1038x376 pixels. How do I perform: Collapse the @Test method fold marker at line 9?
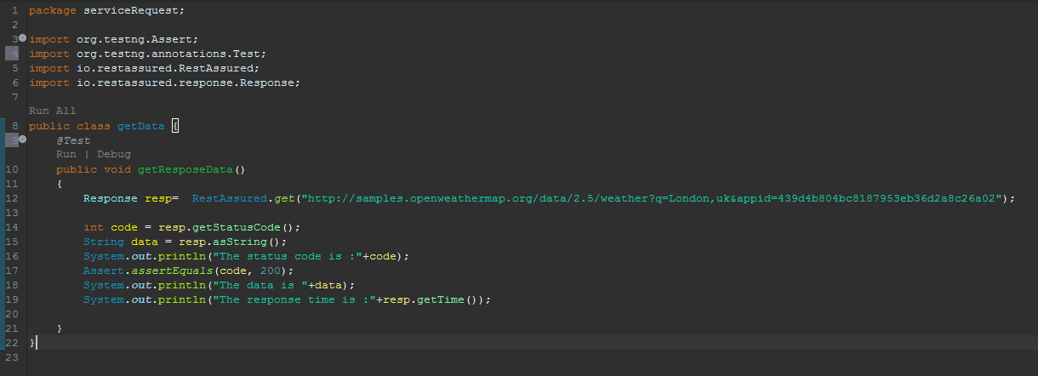pyautogui.click(x=22, y=140)
